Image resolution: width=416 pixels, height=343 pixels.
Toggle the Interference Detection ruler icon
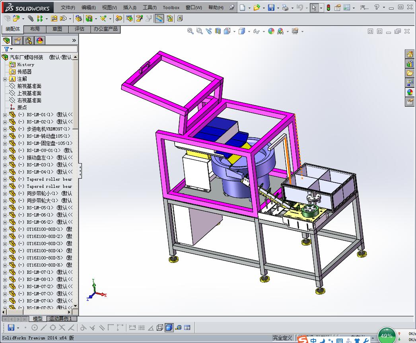(159, 18)
